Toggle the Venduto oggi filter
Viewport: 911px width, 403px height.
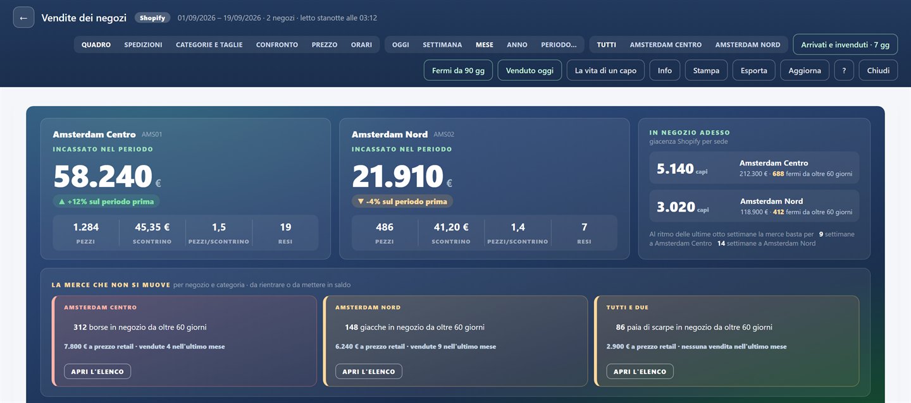tap(530, 70)
